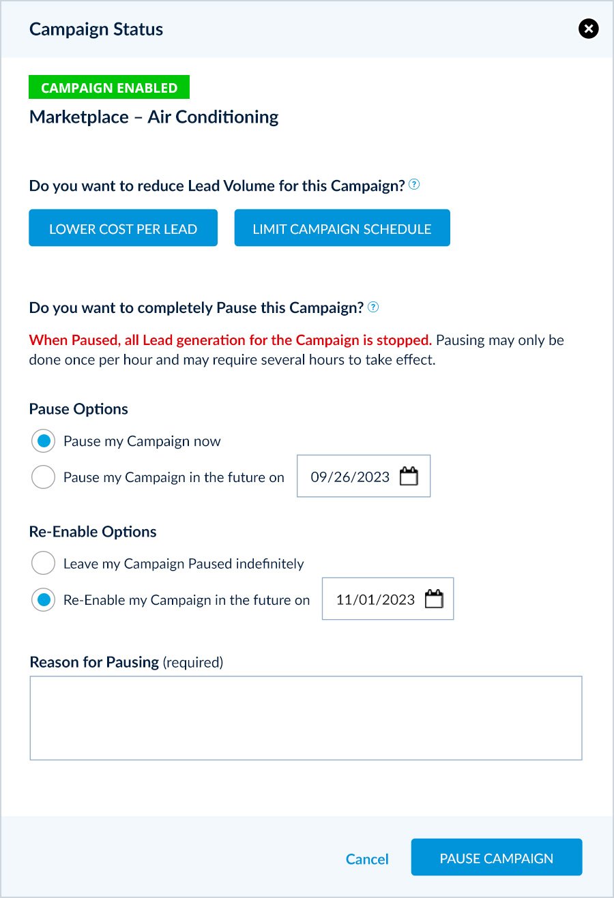Click the green CAMPAIGN ENABLED badge

click(109, 87)
